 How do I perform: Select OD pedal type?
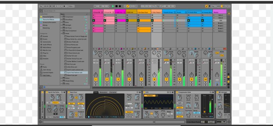tap(49, 103)
